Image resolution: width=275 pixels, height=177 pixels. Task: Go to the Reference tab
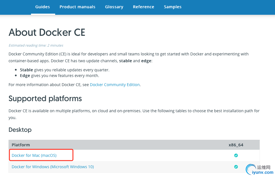tap(143, 7)
